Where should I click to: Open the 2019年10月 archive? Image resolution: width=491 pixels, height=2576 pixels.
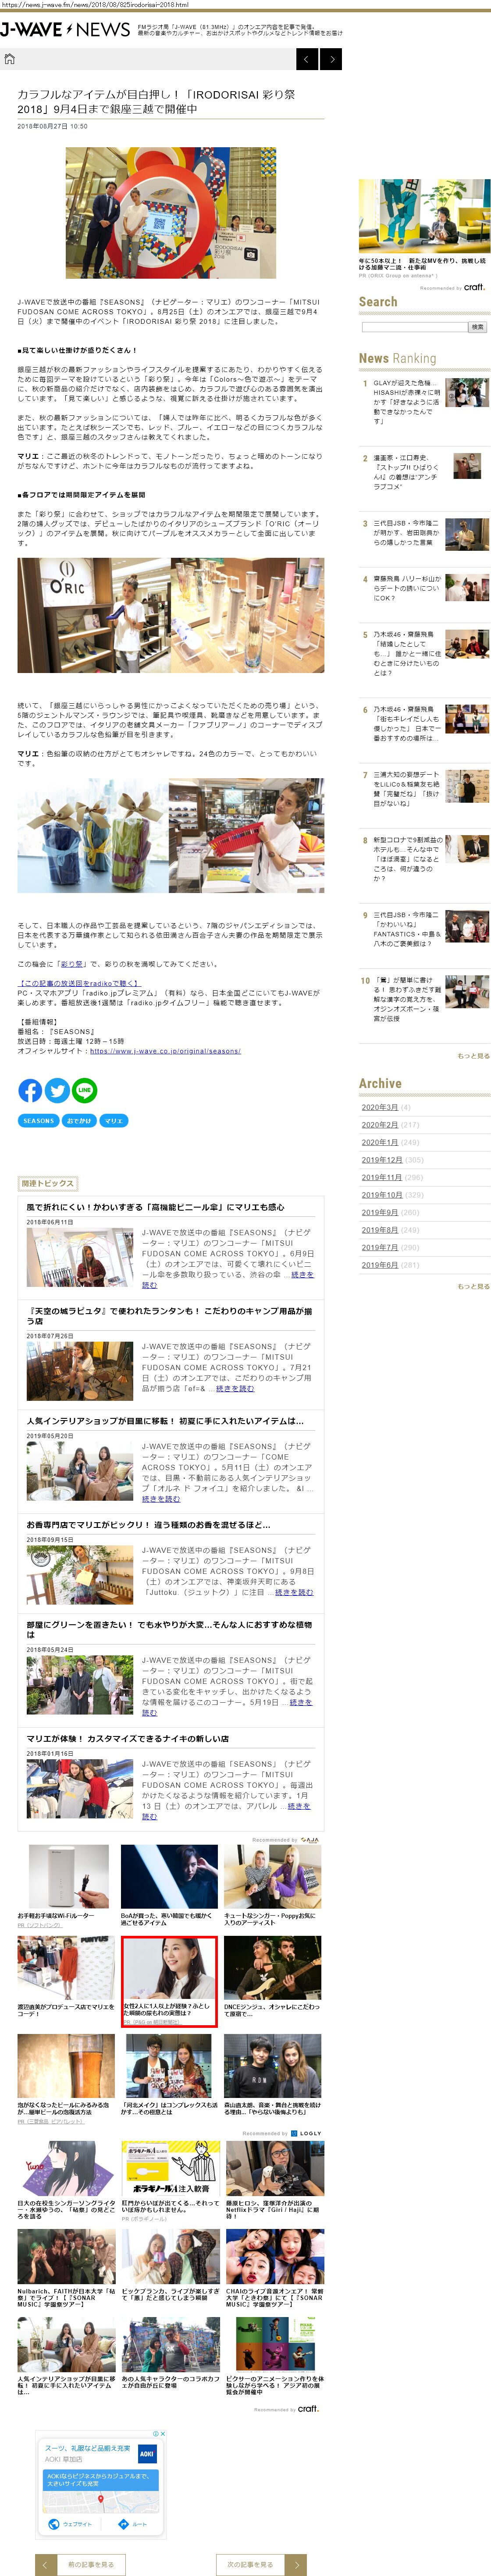[x=381, y=1195]
